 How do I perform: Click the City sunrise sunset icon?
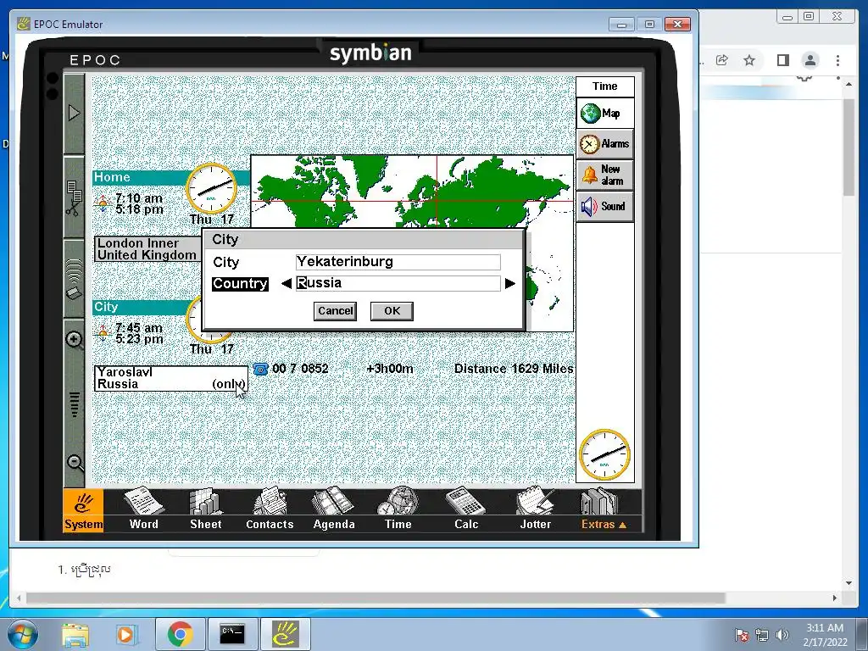pyautogui.click(x=103, y=333)
